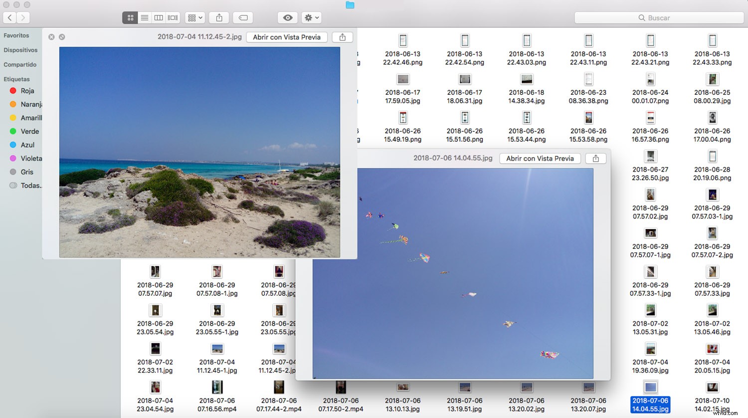Click the folder icon in the title bar

(x=350, y=5)
